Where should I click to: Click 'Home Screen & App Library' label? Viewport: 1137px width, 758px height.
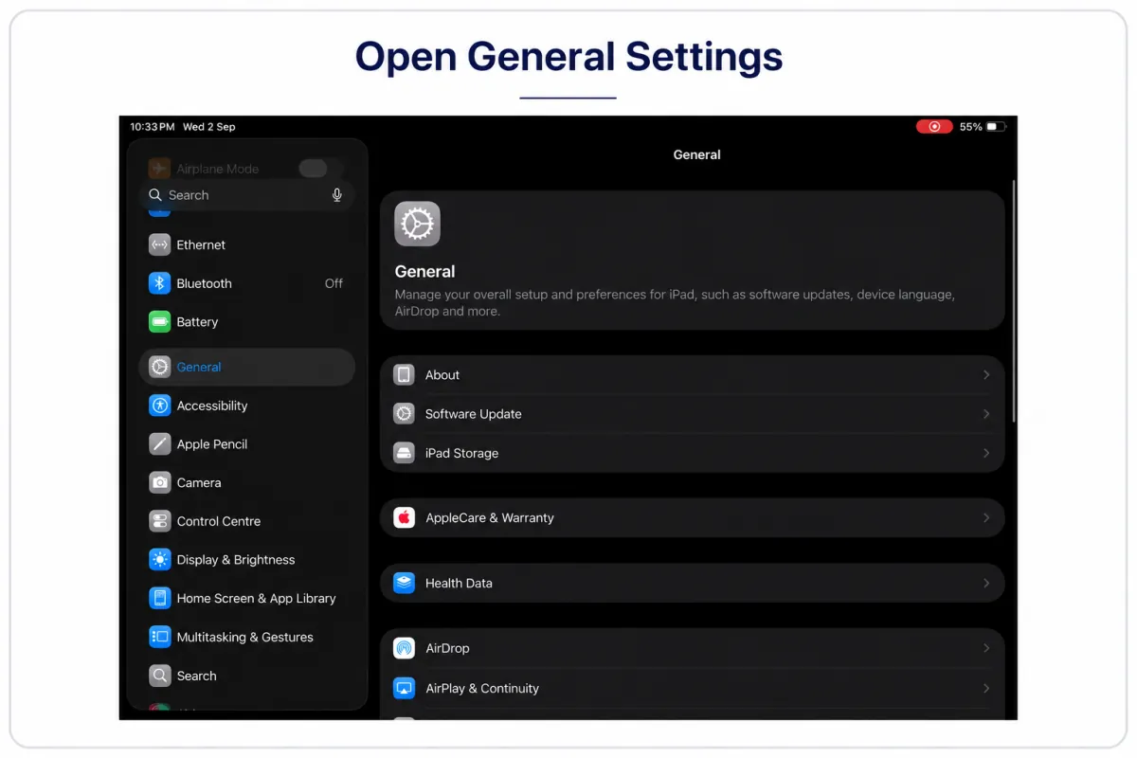(257, 599)
